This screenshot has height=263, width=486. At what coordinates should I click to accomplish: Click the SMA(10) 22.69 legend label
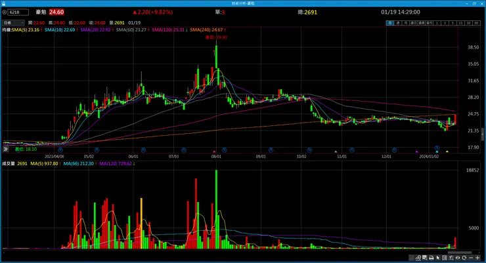pyautogui.click(x=60, y=30)
